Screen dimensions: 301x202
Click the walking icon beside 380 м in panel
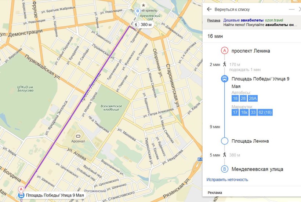[225, 155]
